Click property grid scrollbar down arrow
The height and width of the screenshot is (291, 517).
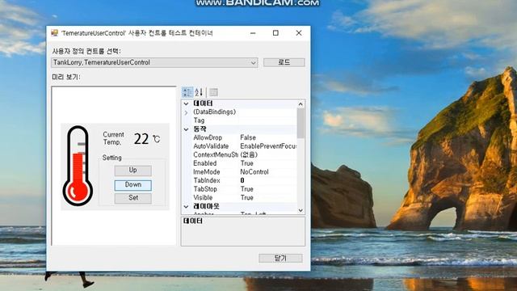point(301,210)
